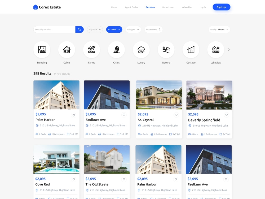Favorite the St. Crystal listing
This screenshot has width=265, height=199.
pyautogui.click(x=176, y=115)
